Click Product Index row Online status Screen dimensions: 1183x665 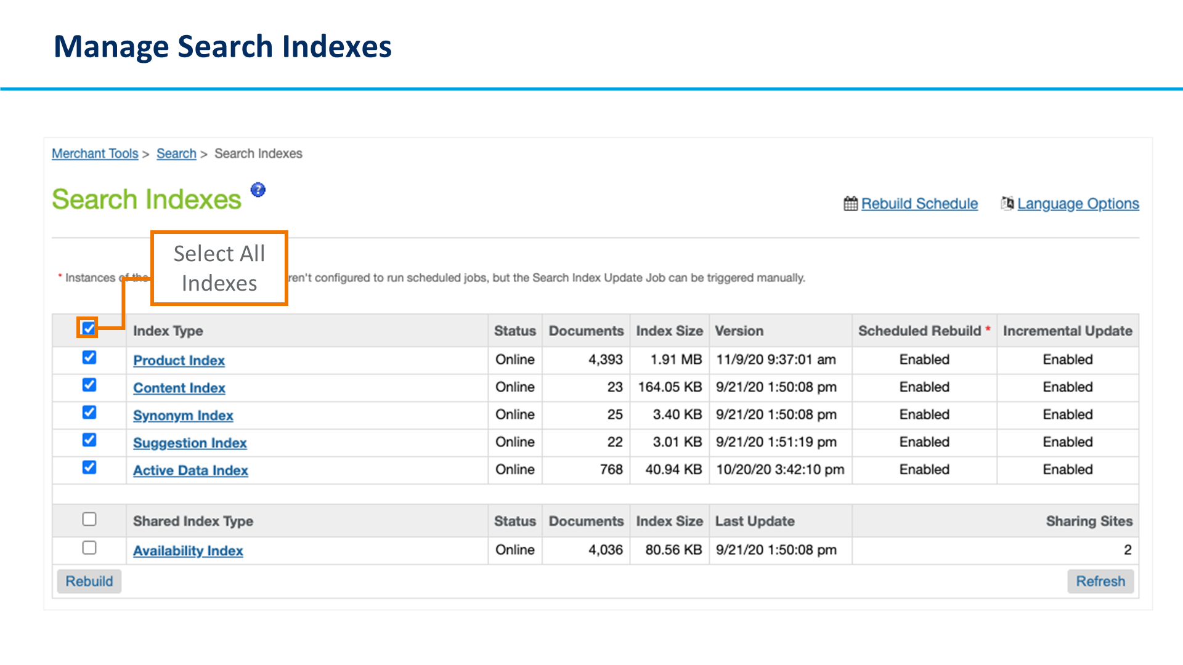click(x=515, y=360)
